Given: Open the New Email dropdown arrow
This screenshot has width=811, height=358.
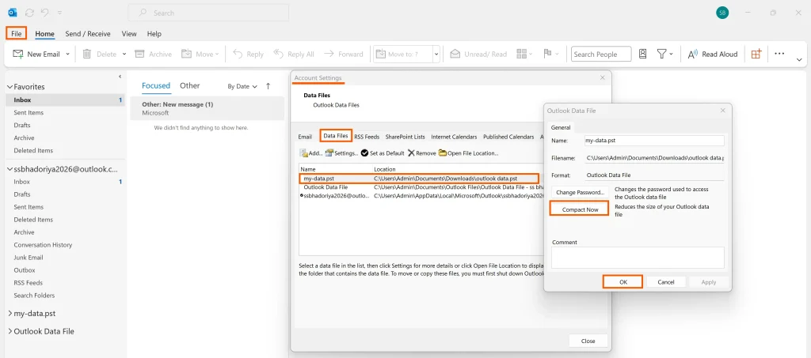Looking at the screenshot, I should (x=68, y=55).
